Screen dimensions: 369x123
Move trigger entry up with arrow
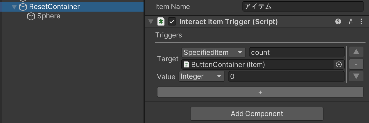pos(356,53)
